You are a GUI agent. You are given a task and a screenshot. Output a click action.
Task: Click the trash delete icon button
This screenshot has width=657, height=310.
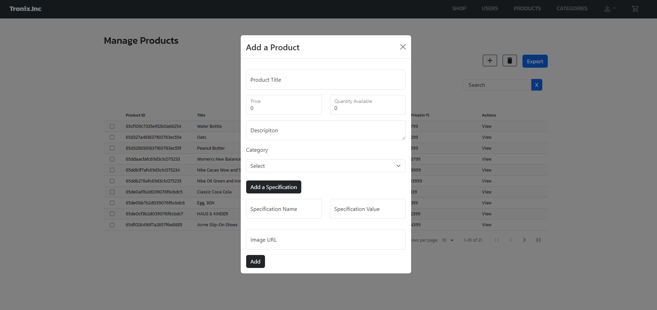coord(510,60)
